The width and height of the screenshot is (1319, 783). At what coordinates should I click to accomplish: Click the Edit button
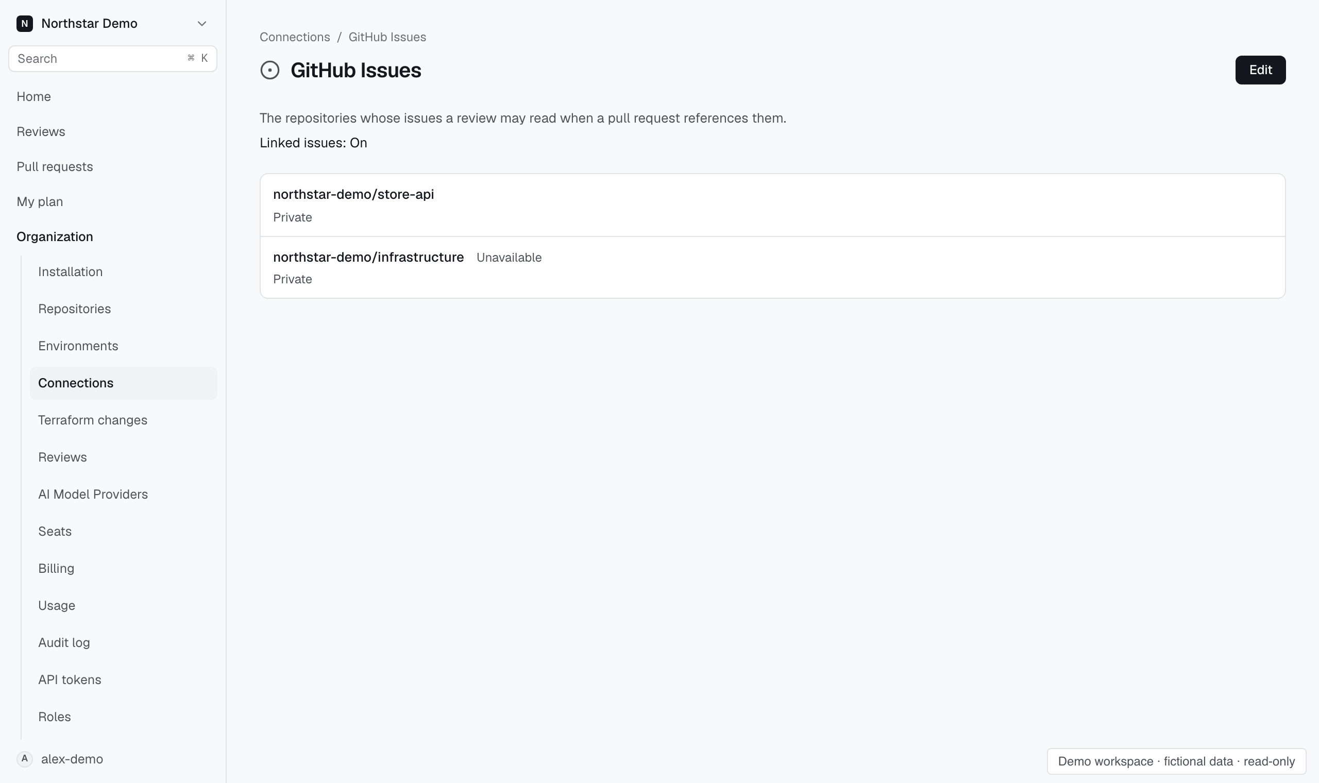1260,70
